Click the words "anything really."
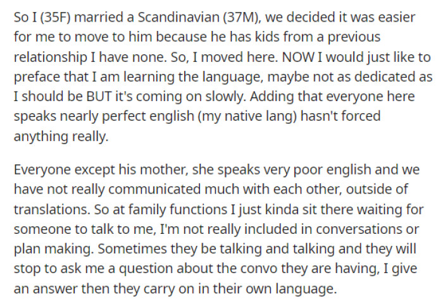This screenshot has width=443, height=304. click(61, 137)
